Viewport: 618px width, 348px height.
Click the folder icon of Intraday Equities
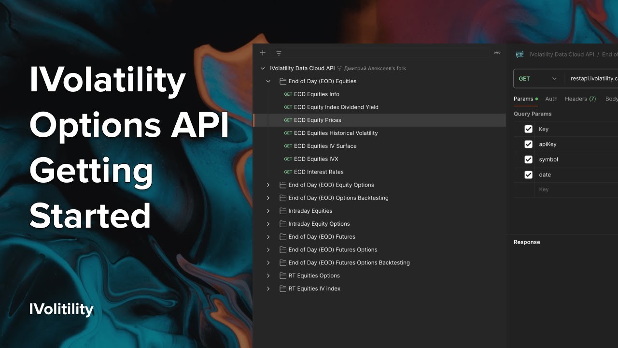point(283,211)
